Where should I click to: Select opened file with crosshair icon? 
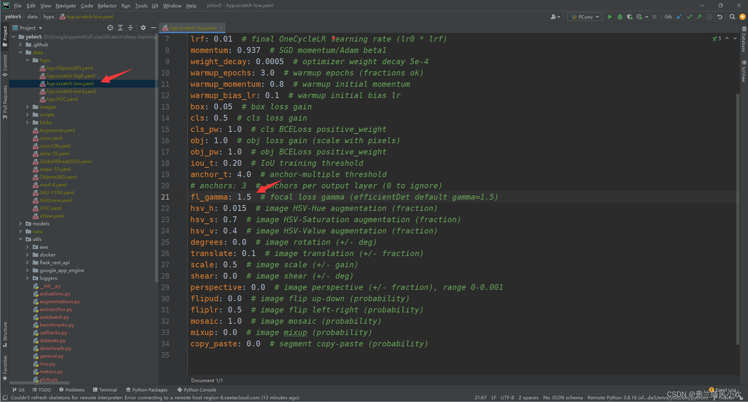click(110, 28)
